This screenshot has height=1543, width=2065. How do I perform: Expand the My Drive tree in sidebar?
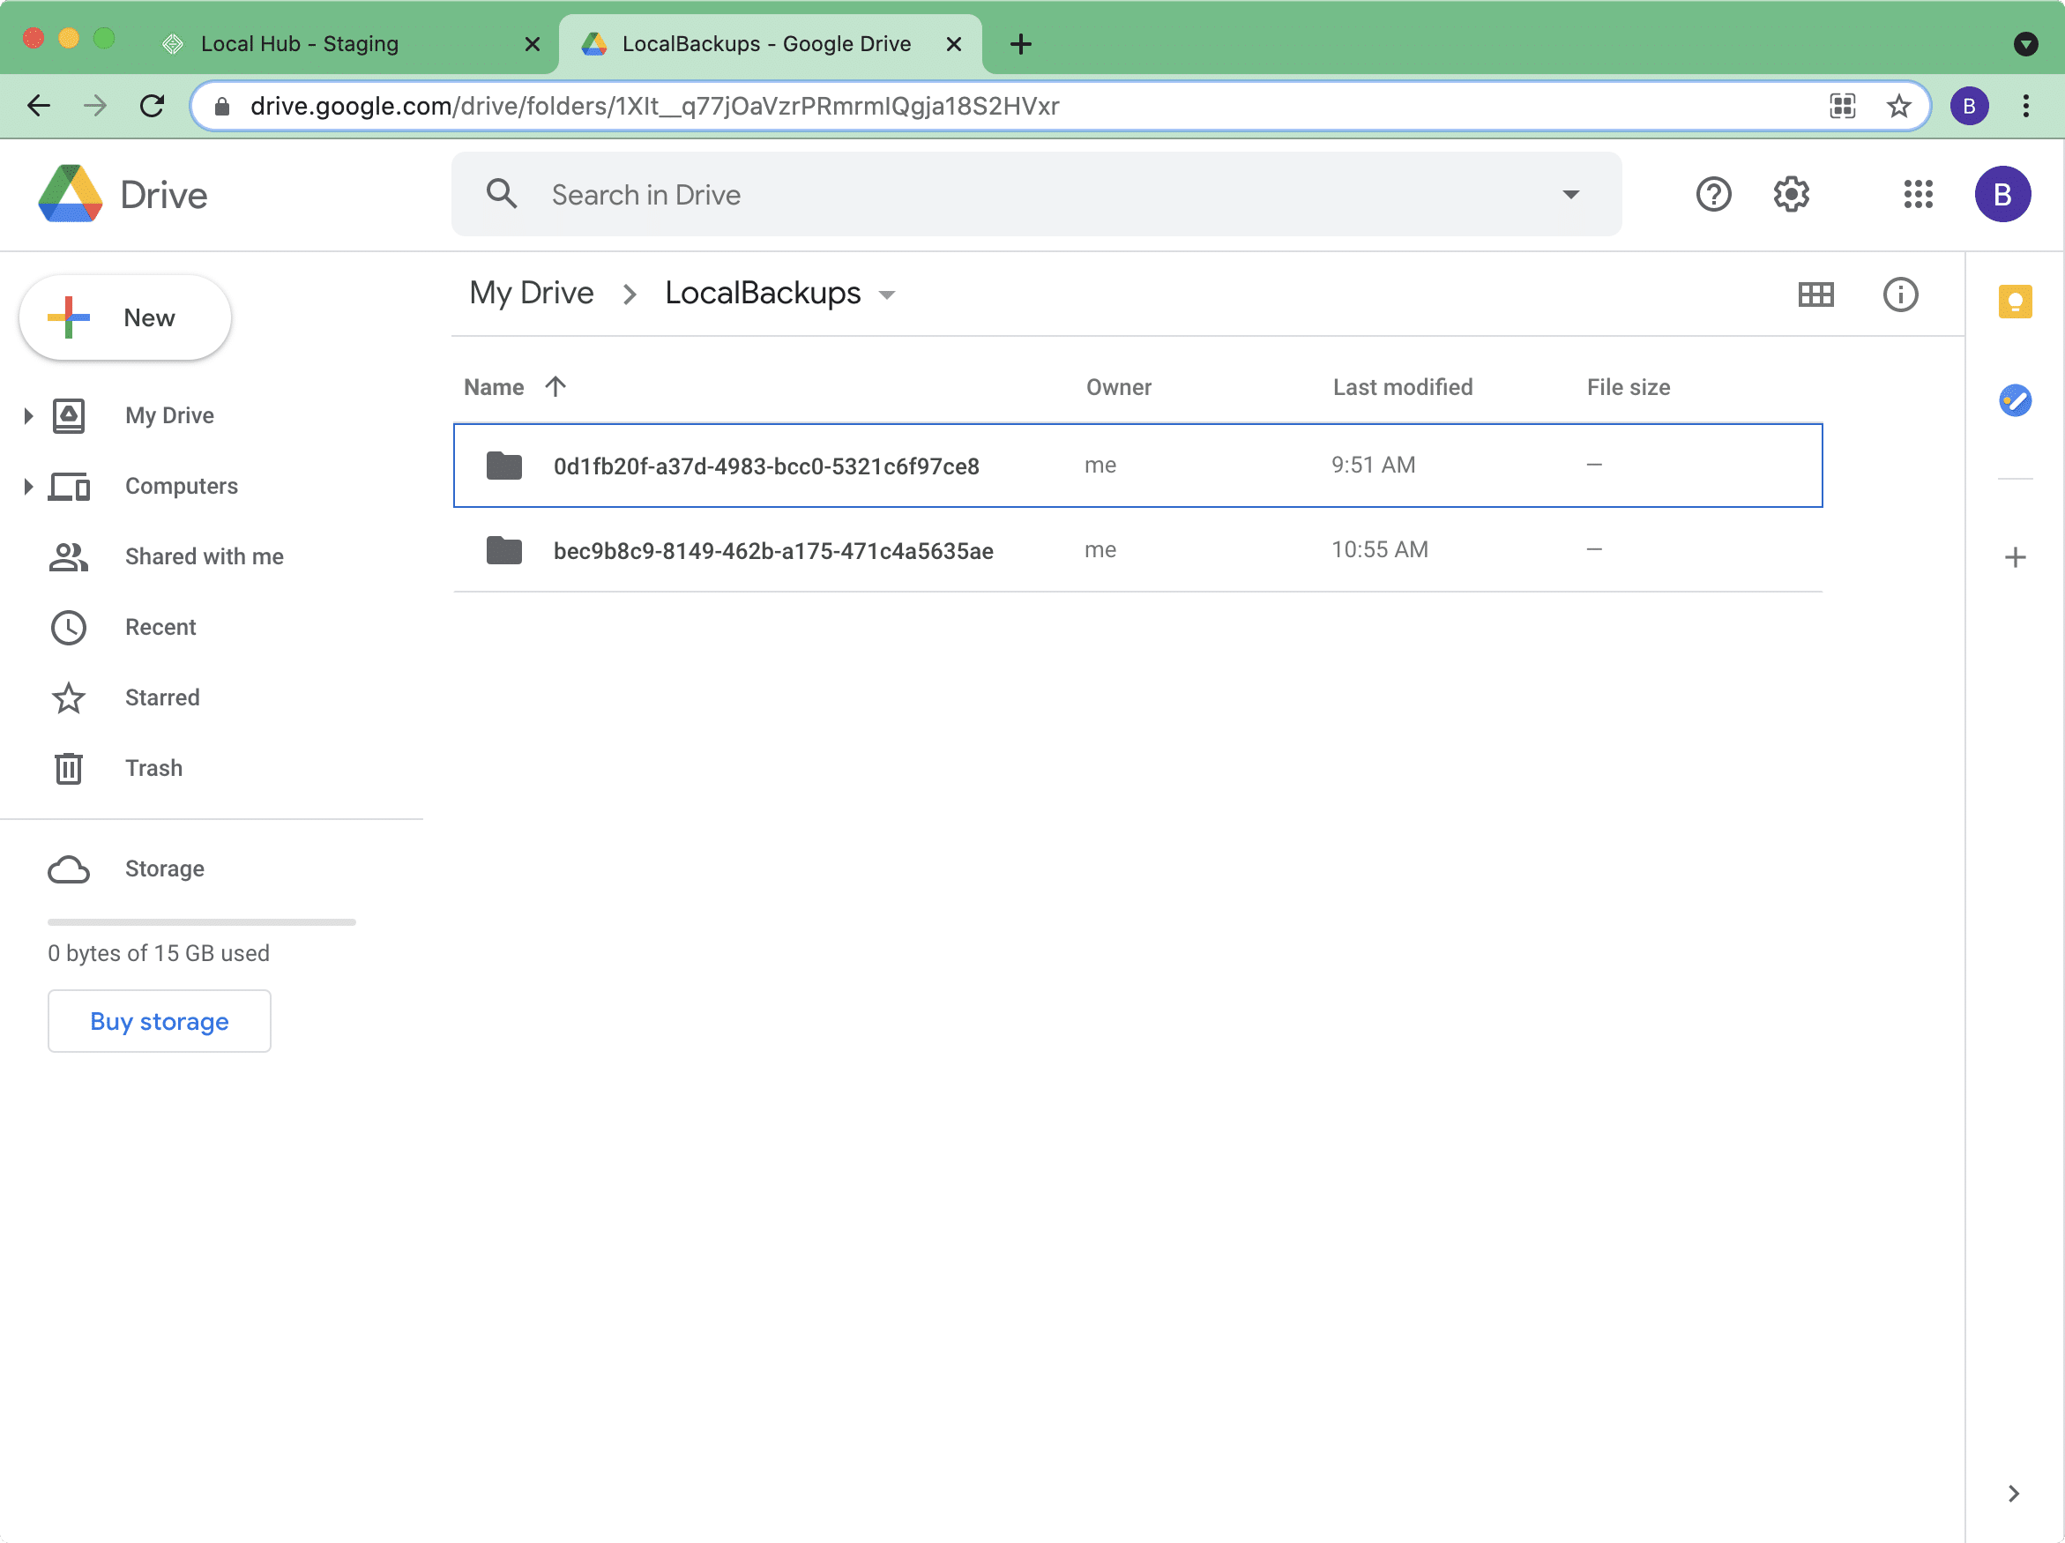point(28,415)
